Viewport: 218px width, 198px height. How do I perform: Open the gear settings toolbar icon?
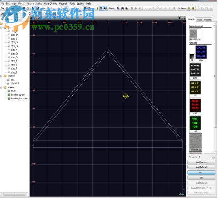click(x=24, y=8)
